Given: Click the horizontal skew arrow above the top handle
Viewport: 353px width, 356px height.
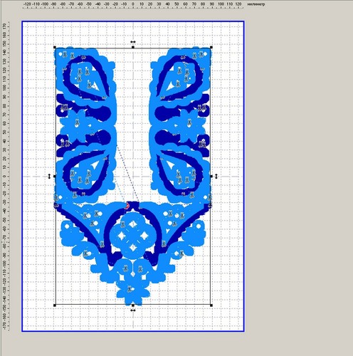Looking at the screenshot, I should 133,42.
